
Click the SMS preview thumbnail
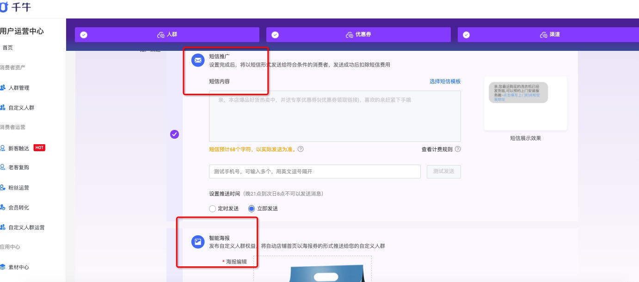tap(525, 104)
